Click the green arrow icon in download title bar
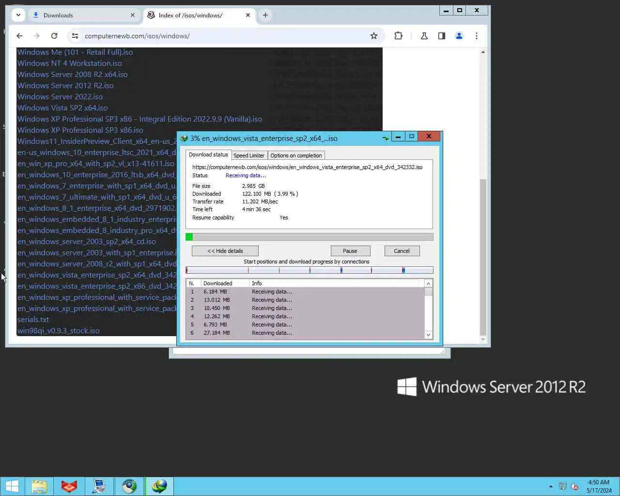 point(386,138)
